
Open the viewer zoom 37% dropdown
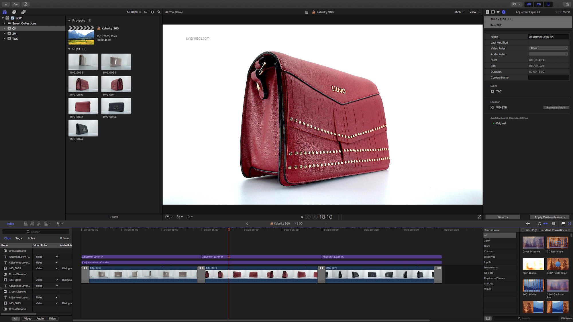coord(460,12)
